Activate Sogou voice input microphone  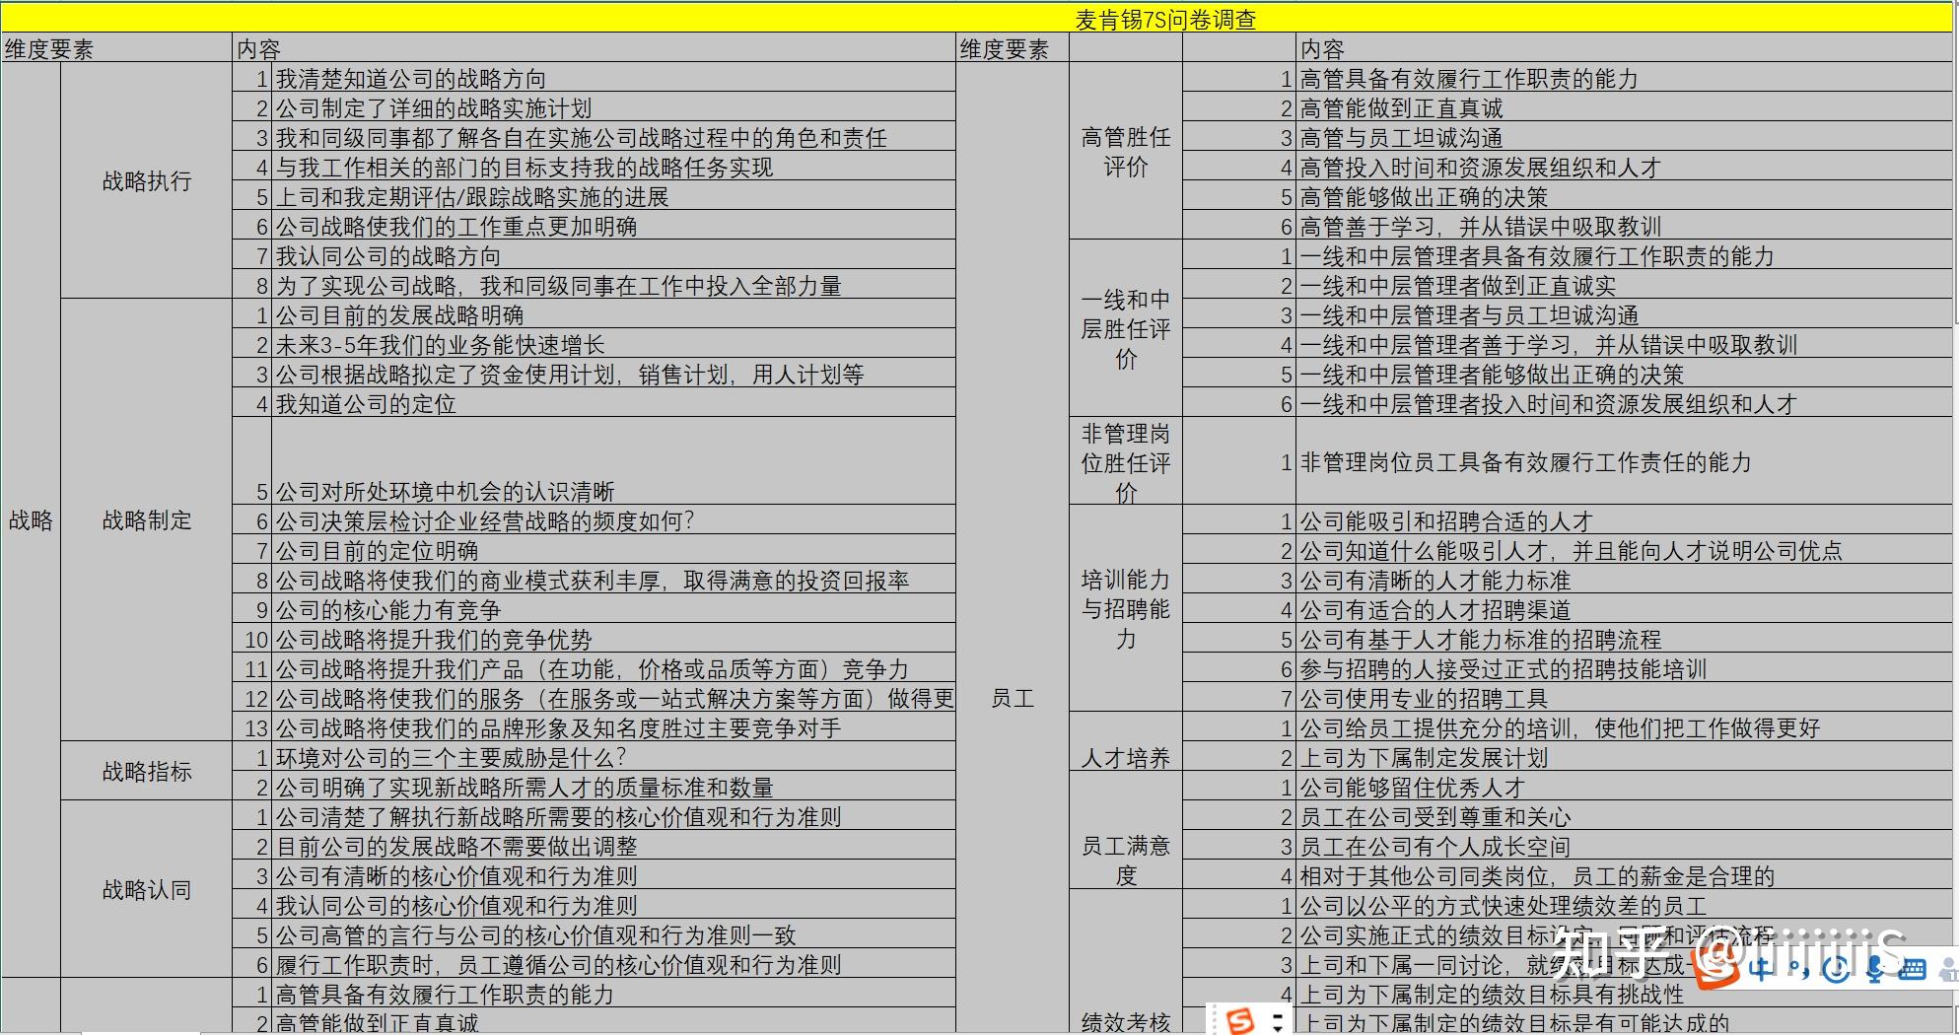[x=1874, y=969]
